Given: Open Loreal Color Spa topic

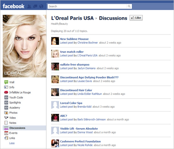Looking at the screenshot, I should pyautogui.click(x=71, y=103).
